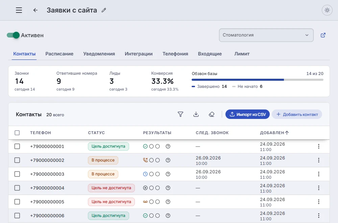
Task: Open the Лимит tab
Action: (242, 54)
